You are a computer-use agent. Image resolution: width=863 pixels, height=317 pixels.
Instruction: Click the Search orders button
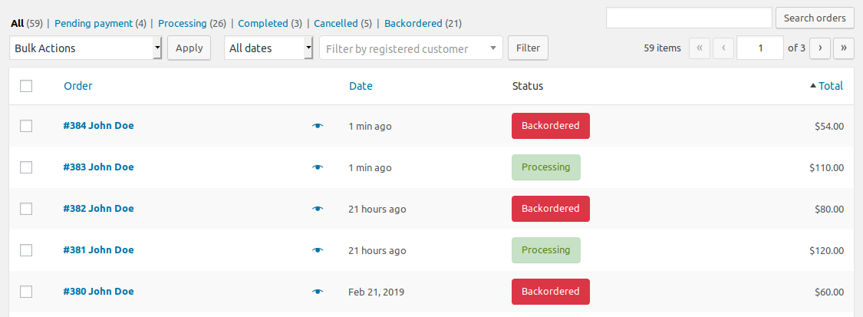pos(815,18)
